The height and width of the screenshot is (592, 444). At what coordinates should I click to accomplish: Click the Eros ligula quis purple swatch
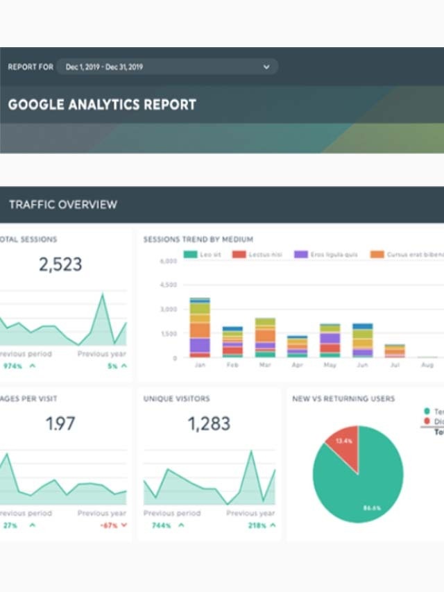(x=301, y=255)
